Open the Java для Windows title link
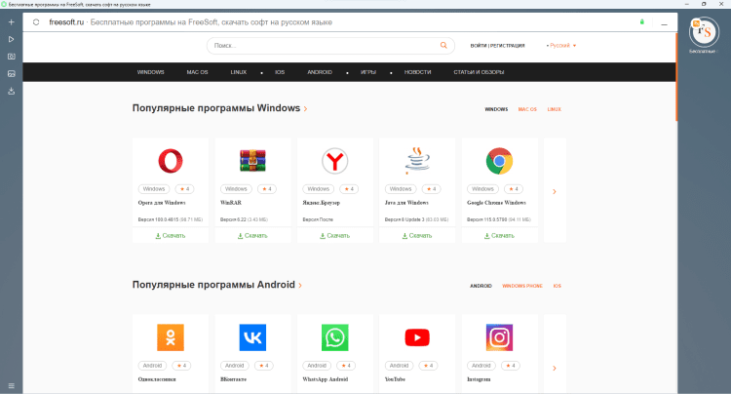Screen dimensions: 731x394 pyautogui.click(x=406, y=203)
